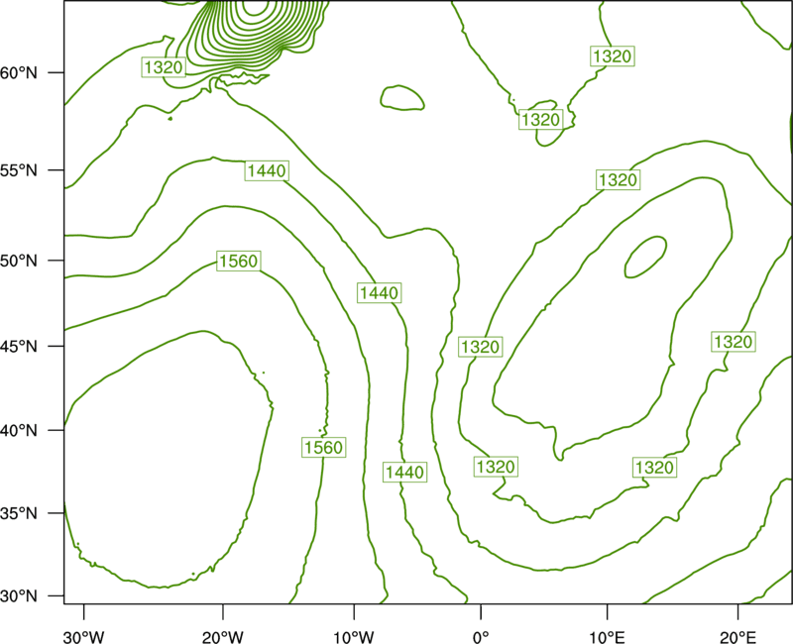Select the 20°W longitude axis label
Image resolution: width=793 pixels, height=644 pixels.
[222, 637]
